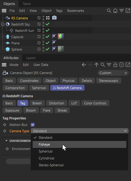The height and width of the screenshot is (181, 131).
Task: Select the green material tag on Sphere
Action: click(61, 49)
